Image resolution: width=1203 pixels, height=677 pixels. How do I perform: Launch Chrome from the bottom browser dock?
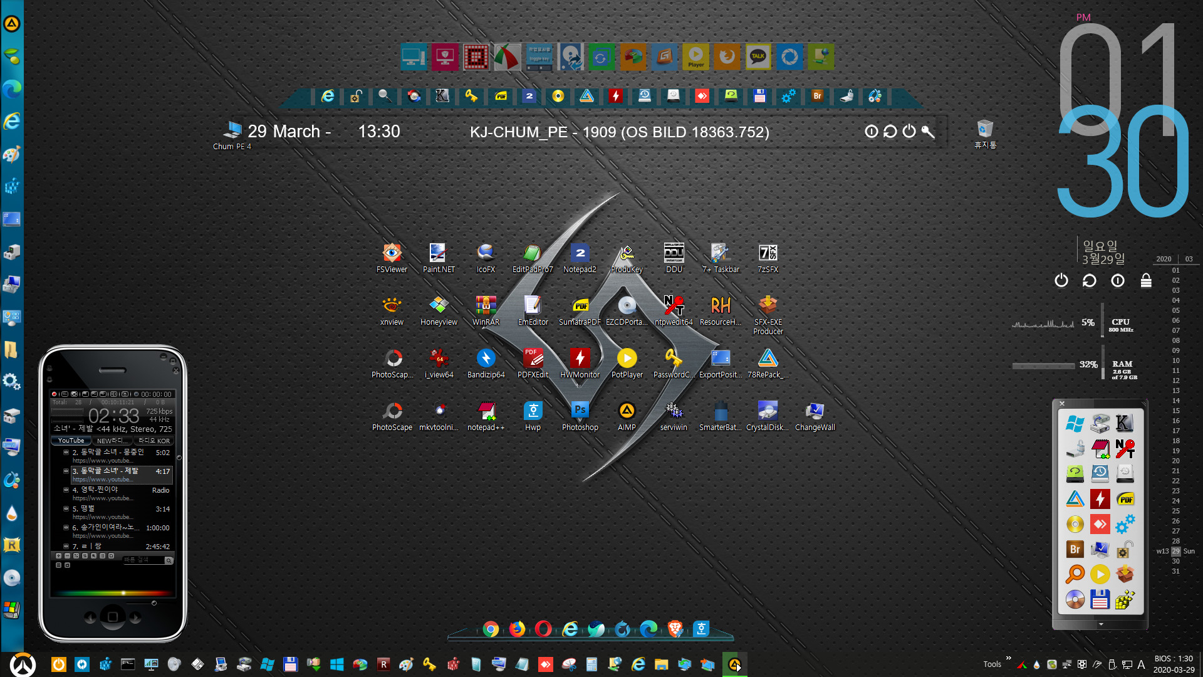pos(491,629)
